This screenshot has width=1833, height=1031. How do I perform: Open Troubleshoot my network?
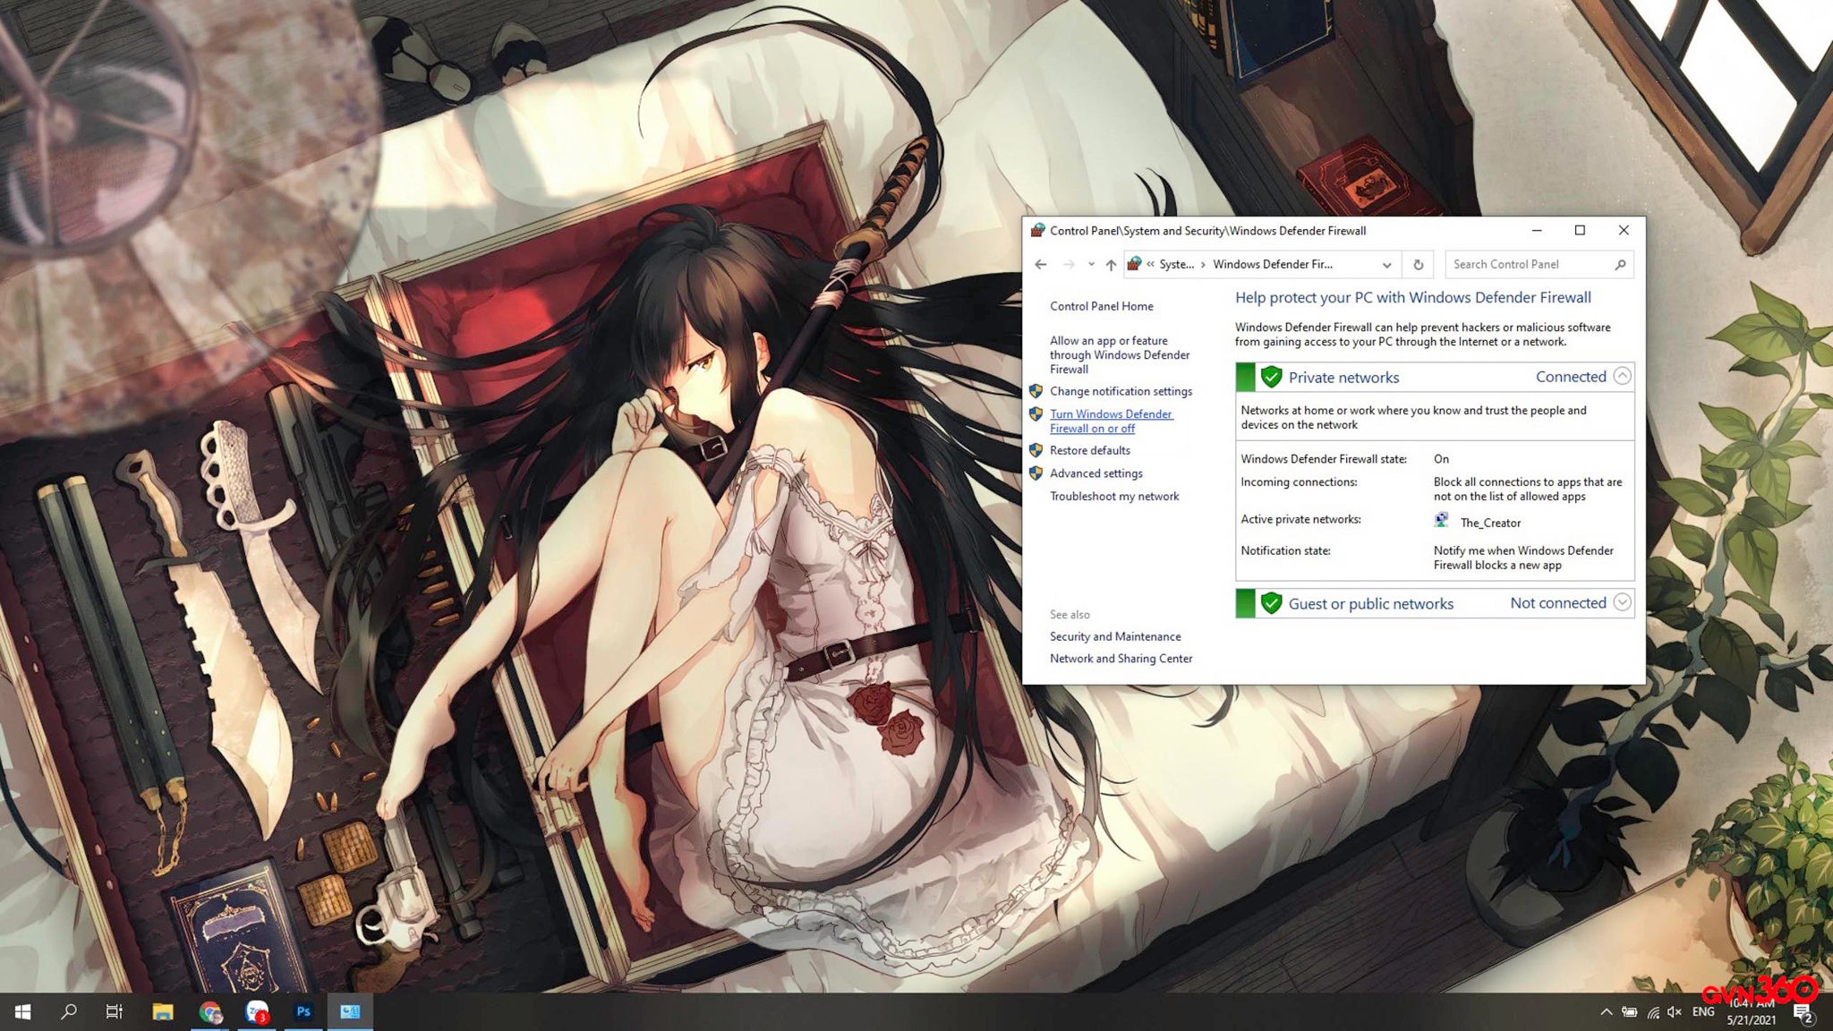coord(1114,496)
